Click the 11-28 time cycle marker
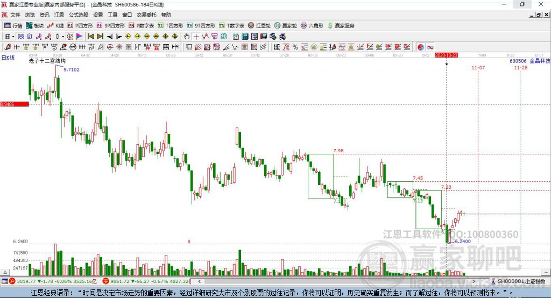 point(520,67)
